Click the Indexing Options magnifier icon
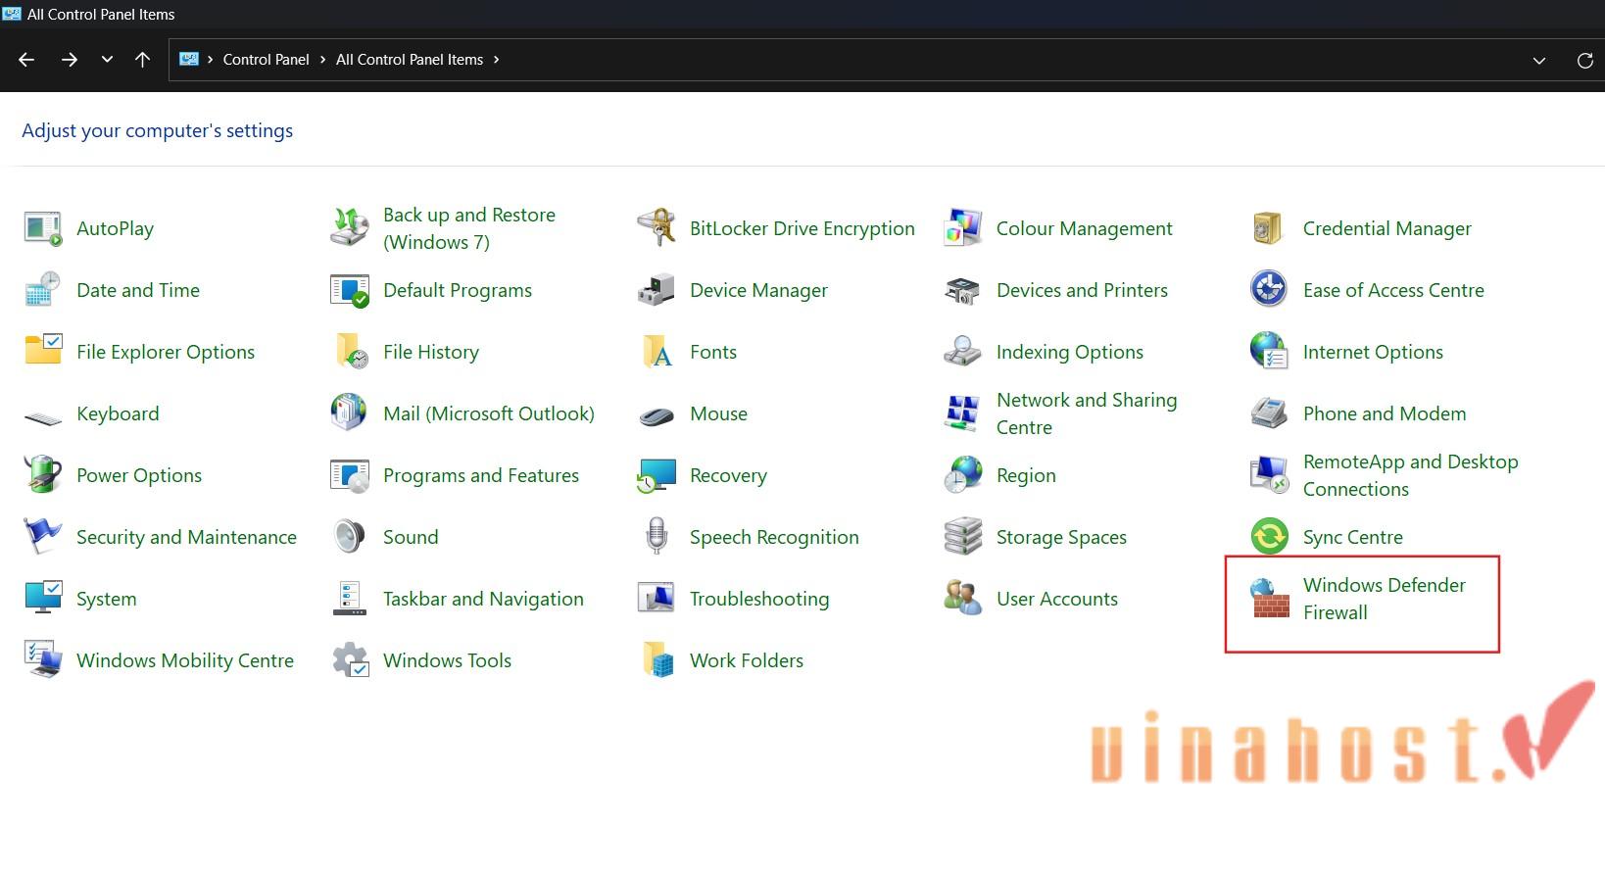Screen dimensions: 1605x874 [x=962, y=352]
